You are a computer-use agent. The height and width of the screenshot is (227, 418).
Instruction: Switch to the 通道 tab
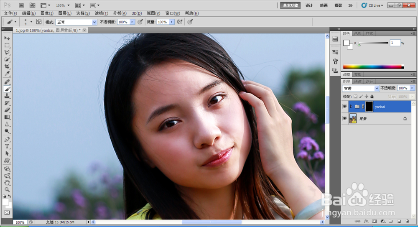358,82
